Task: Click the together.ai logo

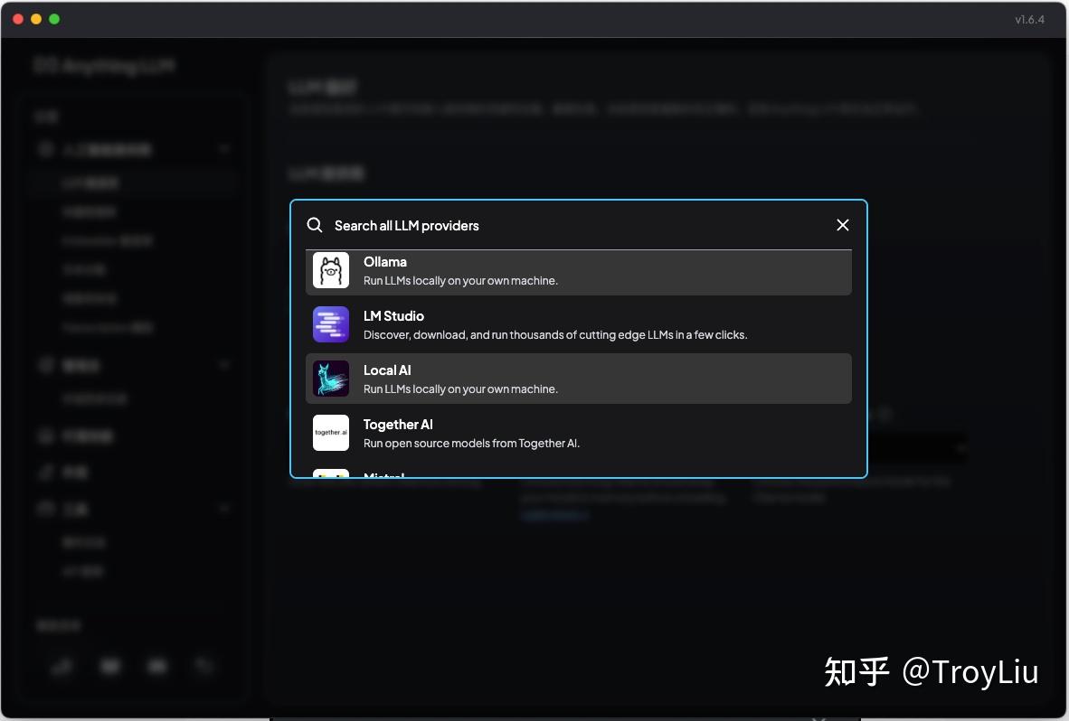Action: point(331,432)
